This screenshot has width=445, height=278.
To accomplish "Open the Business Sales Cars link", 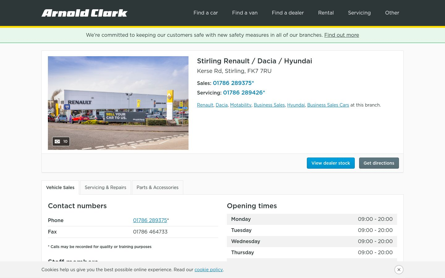I will 328,105.
